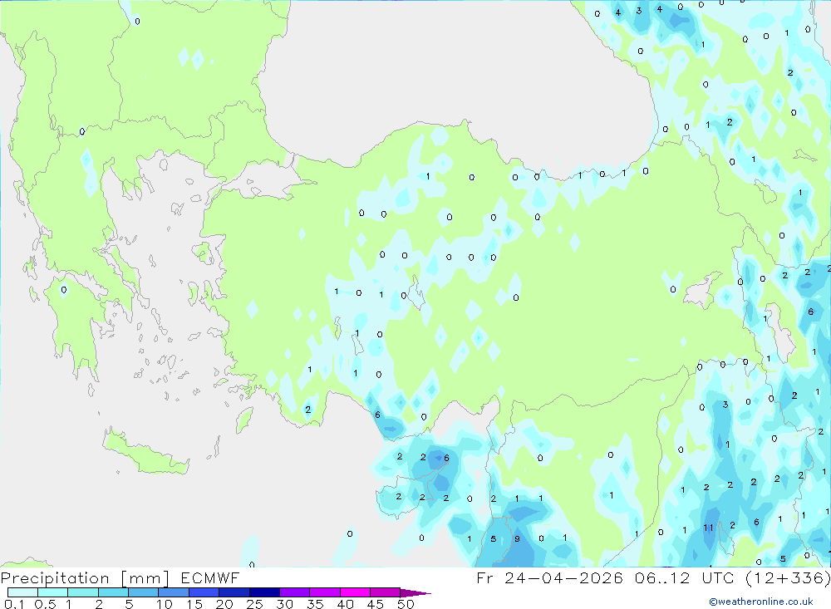Screen dimensions: 831x609
Task: Pick the 45–50 mm legend swatch
Action: [385, 592]
